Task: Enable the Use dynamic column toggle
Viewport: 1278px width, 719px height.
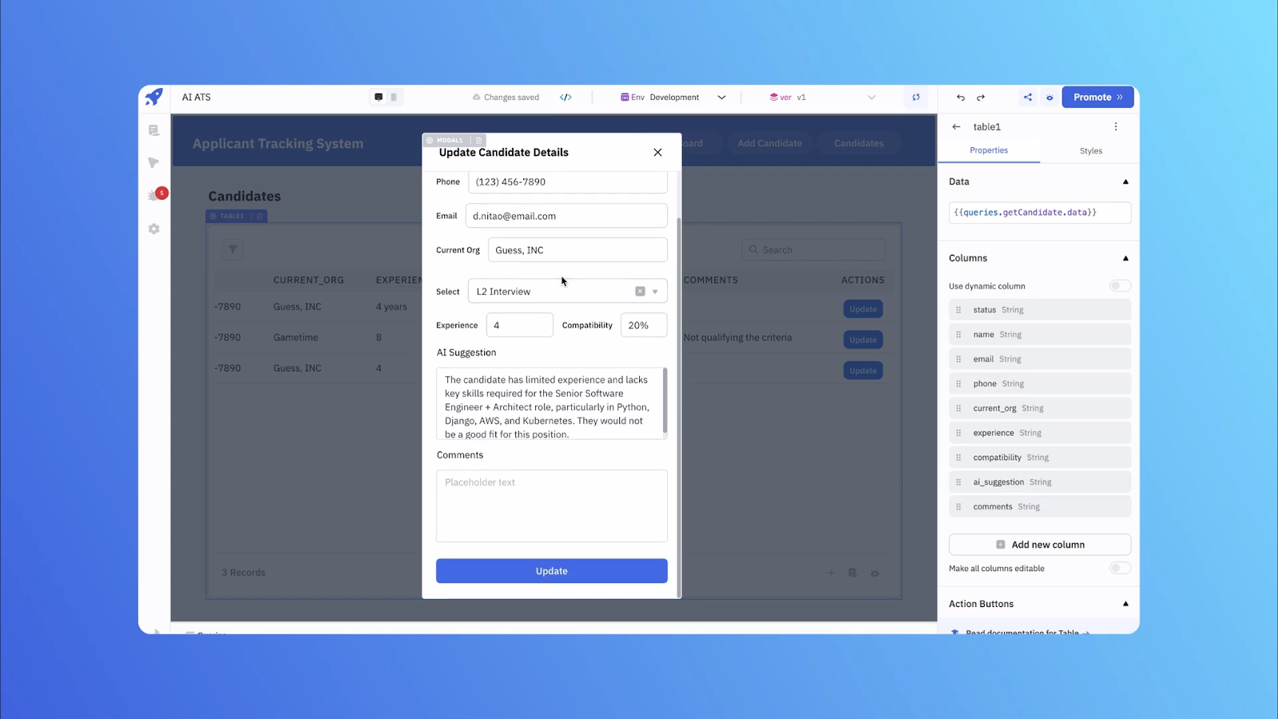Action: [1119, 285]
